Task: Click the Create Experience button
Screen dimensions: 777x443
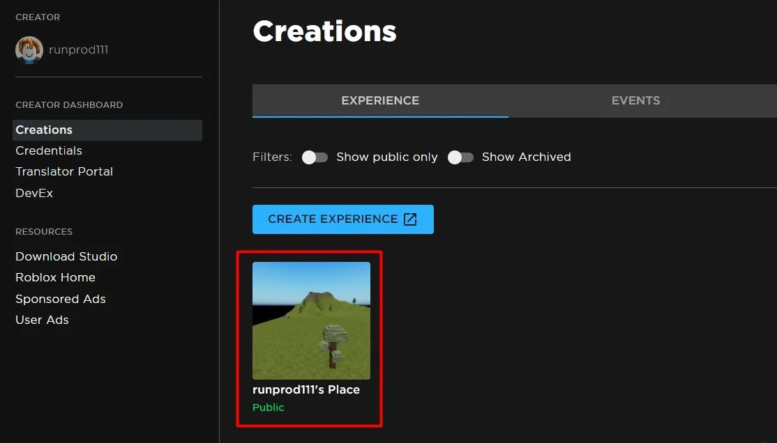Action: [x=343, y=219]
